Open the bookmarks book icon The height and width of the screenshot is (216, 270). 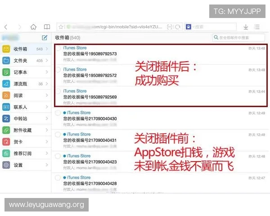[x=47, y=27]
